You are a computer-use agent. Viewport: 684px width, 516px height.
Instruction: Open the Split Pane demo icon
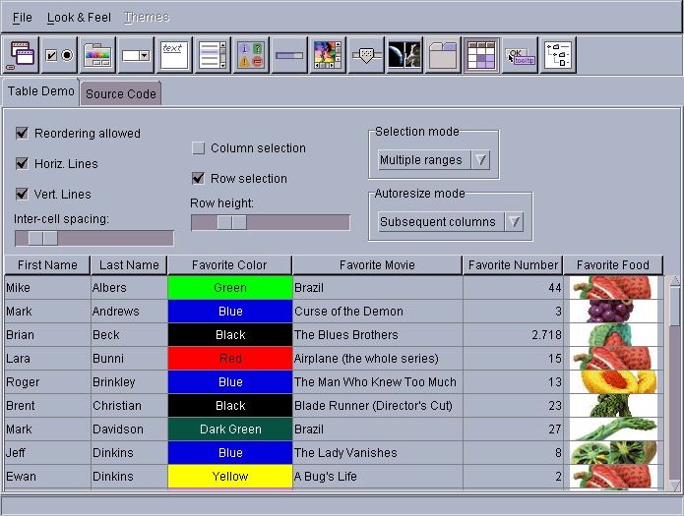coord(404,55)
